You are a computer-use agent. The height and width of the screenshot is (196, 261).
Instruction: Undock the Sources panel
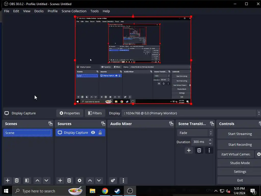click(x=103, y=124)
